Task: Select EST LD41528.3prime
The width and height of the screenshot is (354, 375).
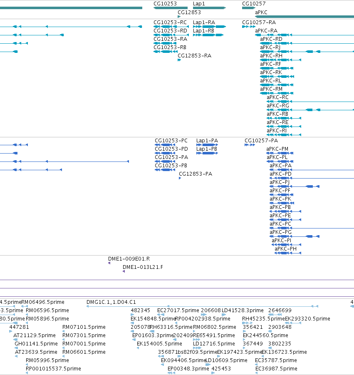Action: point(243,310)
